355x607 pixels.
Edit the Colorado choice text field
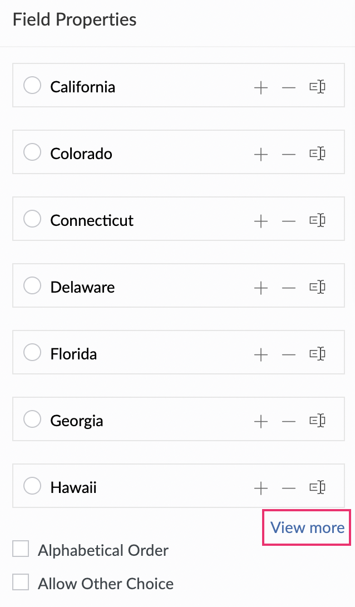click(x=81, y=154)
